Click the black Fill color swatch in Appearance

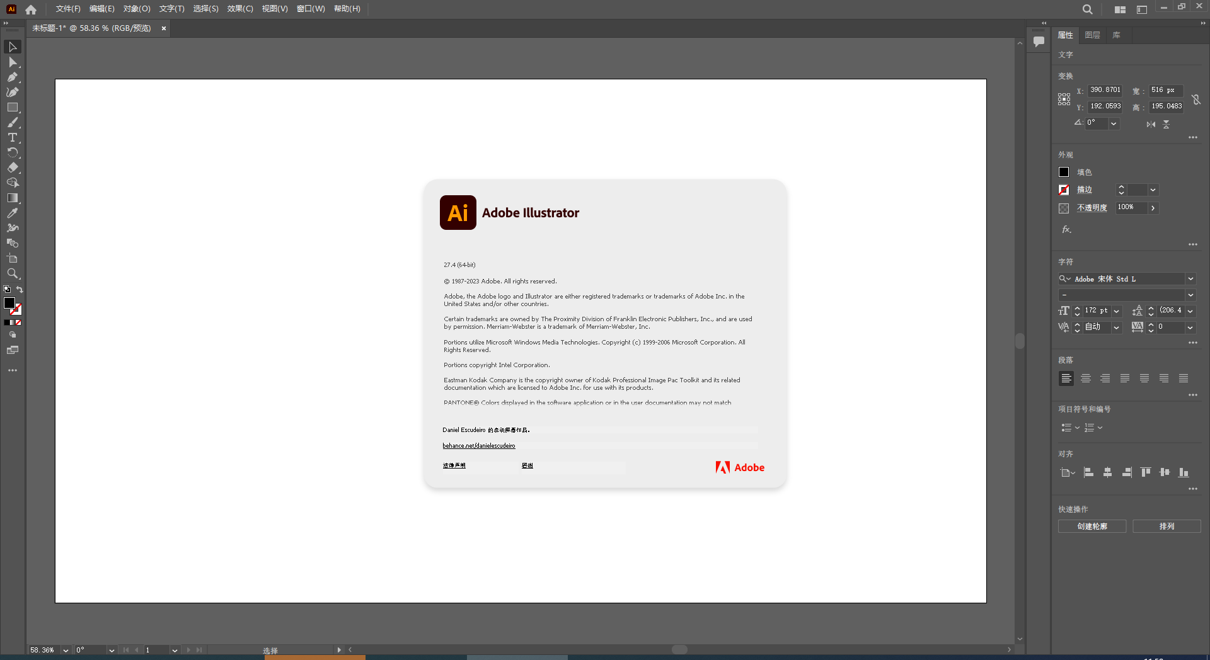(1064, 172)
